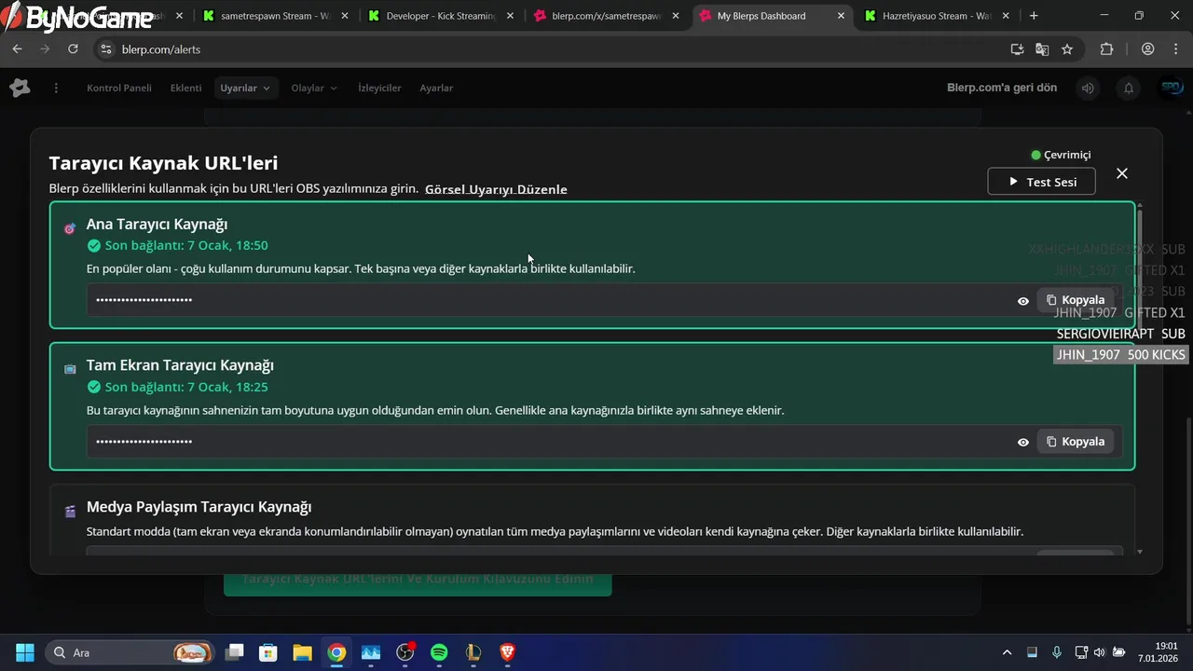Click the clapperboard icon beside Medya Paylaşım Tarayıcı Kaynağı

coord(70,511)
